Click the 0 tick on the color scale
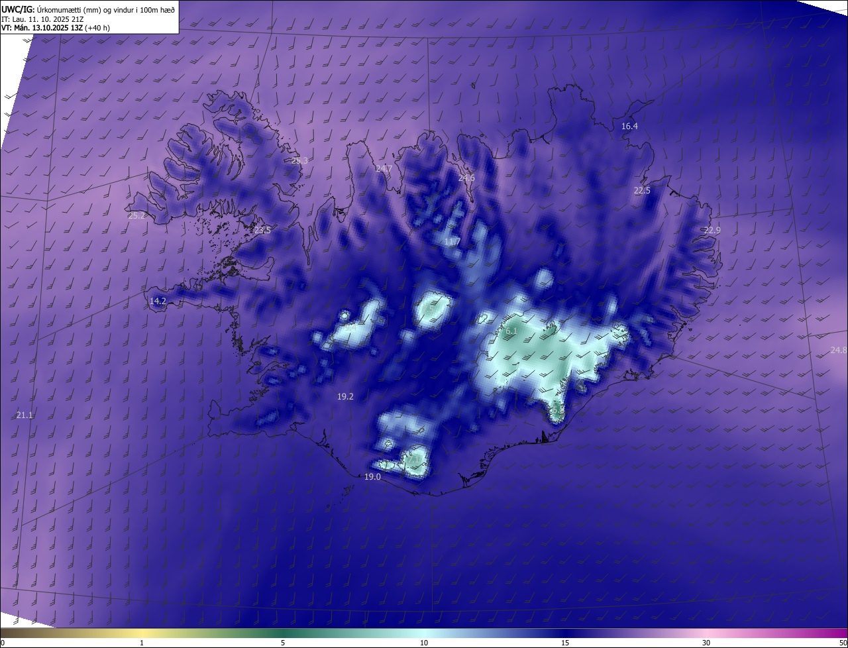This screenshot has height=648, width=848. tap(2, 643)
